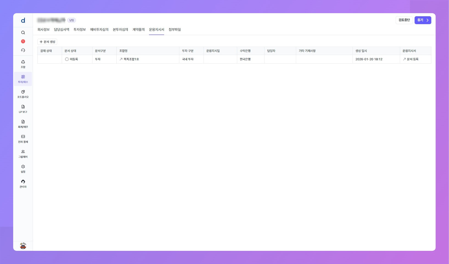Open the 투자/회수 sidebar section
Screen dimensions: 449x264
23,79
